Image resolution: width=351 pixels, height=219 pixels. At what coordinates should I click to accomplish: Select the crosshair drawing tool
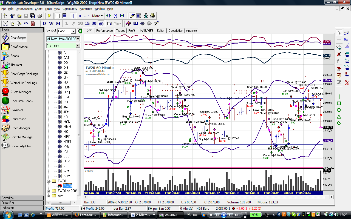click(x=339, y=40)
